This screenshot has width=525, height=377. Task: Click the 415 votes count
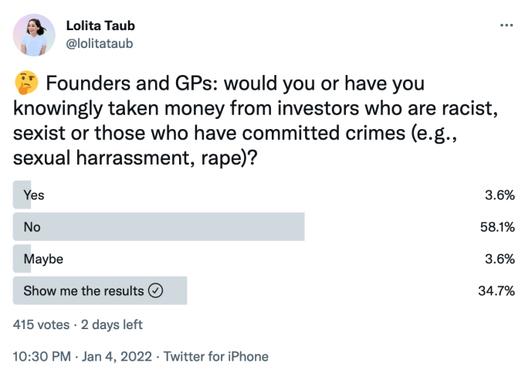(x=42, y=324)
